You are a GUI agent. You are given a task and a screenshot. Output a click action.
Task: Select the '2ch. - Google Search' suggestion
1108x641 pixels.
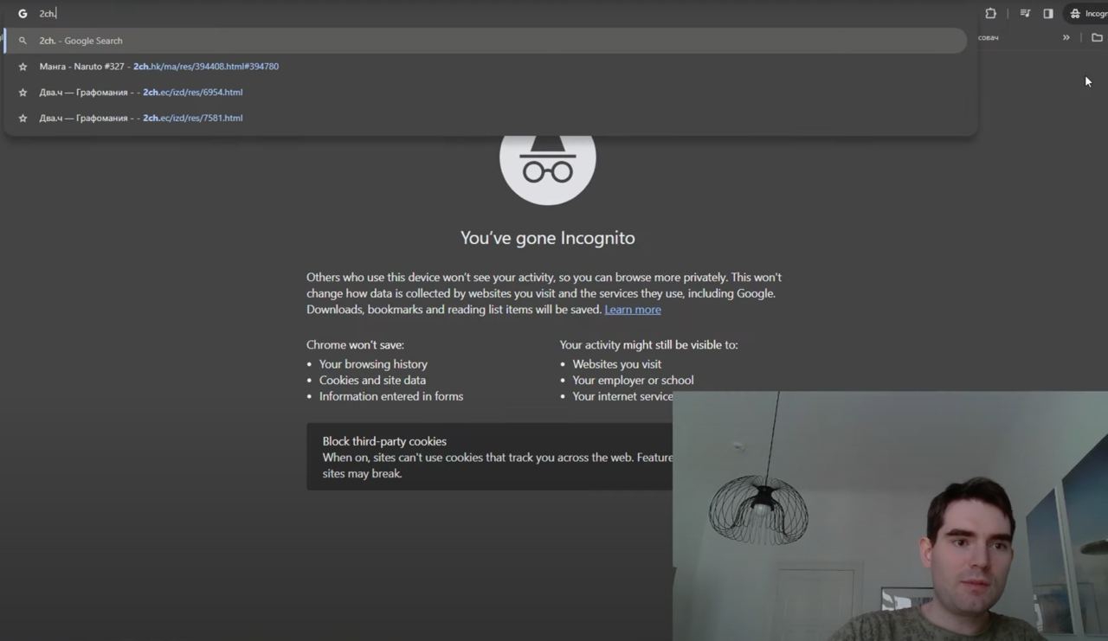(x=486, y=41)
